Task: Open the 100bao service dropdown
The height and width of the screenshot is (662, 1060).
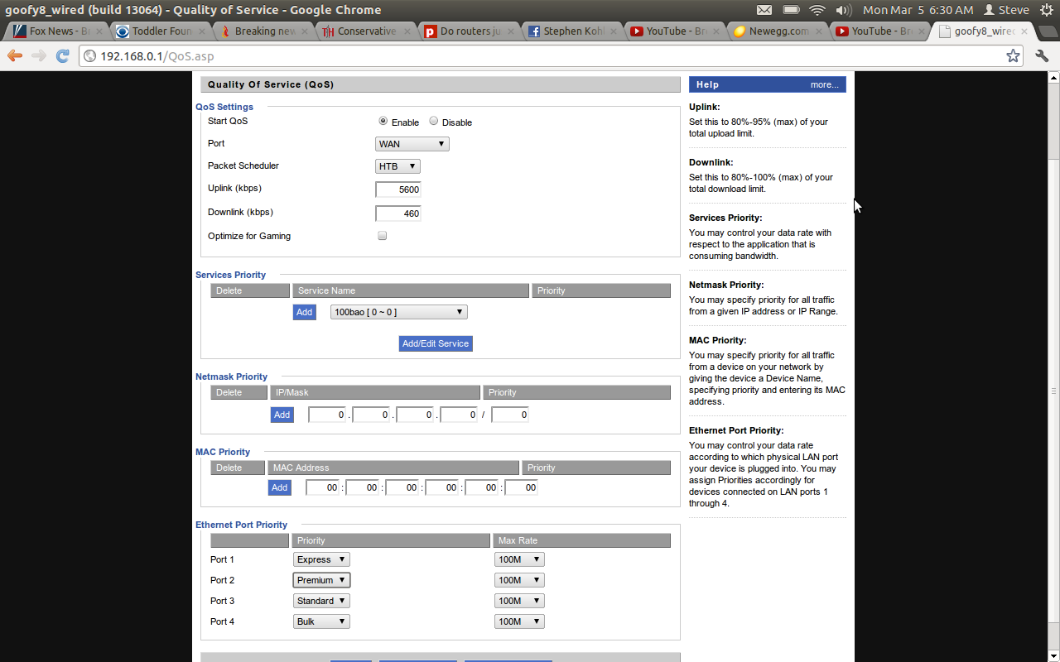Action: pyautogui.click(x=398, y=312)
